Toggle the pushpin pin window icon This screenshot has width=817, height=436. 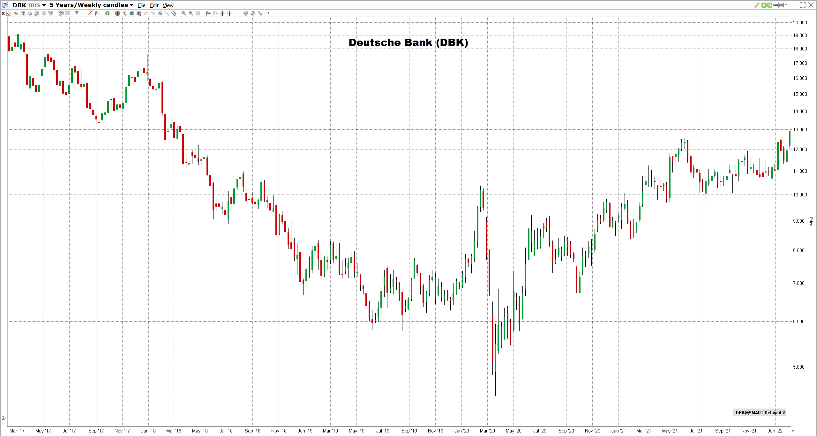point(779,5)
